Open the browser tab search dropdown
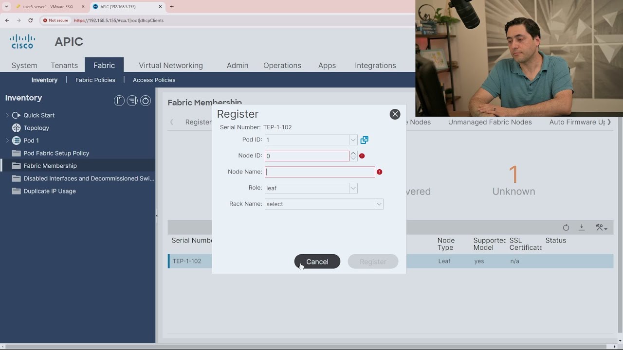 (x=6, y=7)
